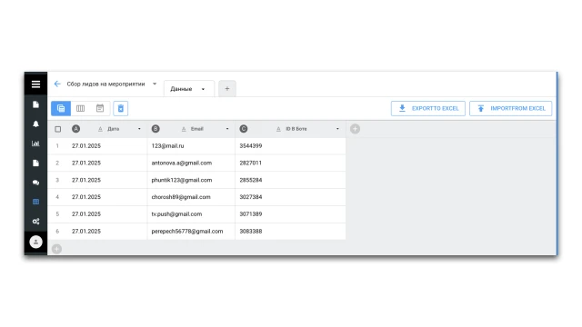
Task: Click row number 6
Action: (x=57, y=231)
